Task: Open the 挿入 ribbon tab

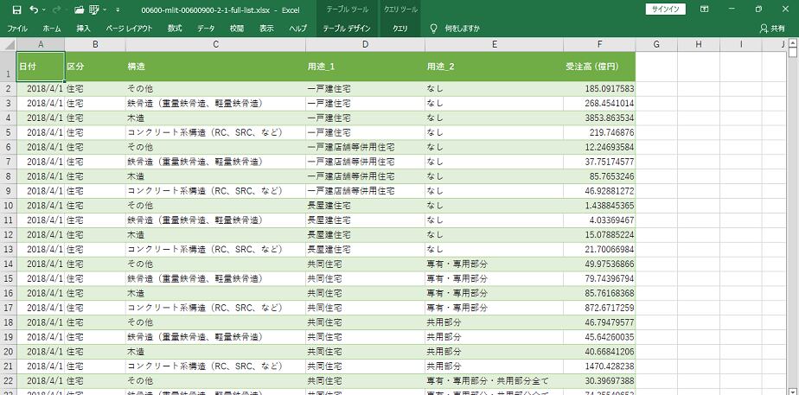Action: pyautogui.click(x=83, y=29)
